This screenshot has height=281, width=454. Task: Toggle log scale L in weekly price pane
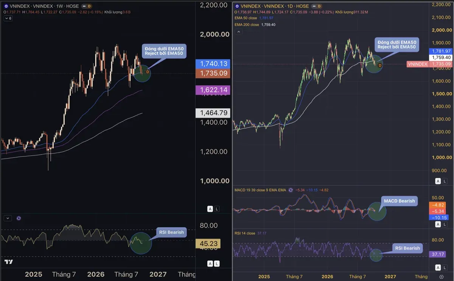217,209
